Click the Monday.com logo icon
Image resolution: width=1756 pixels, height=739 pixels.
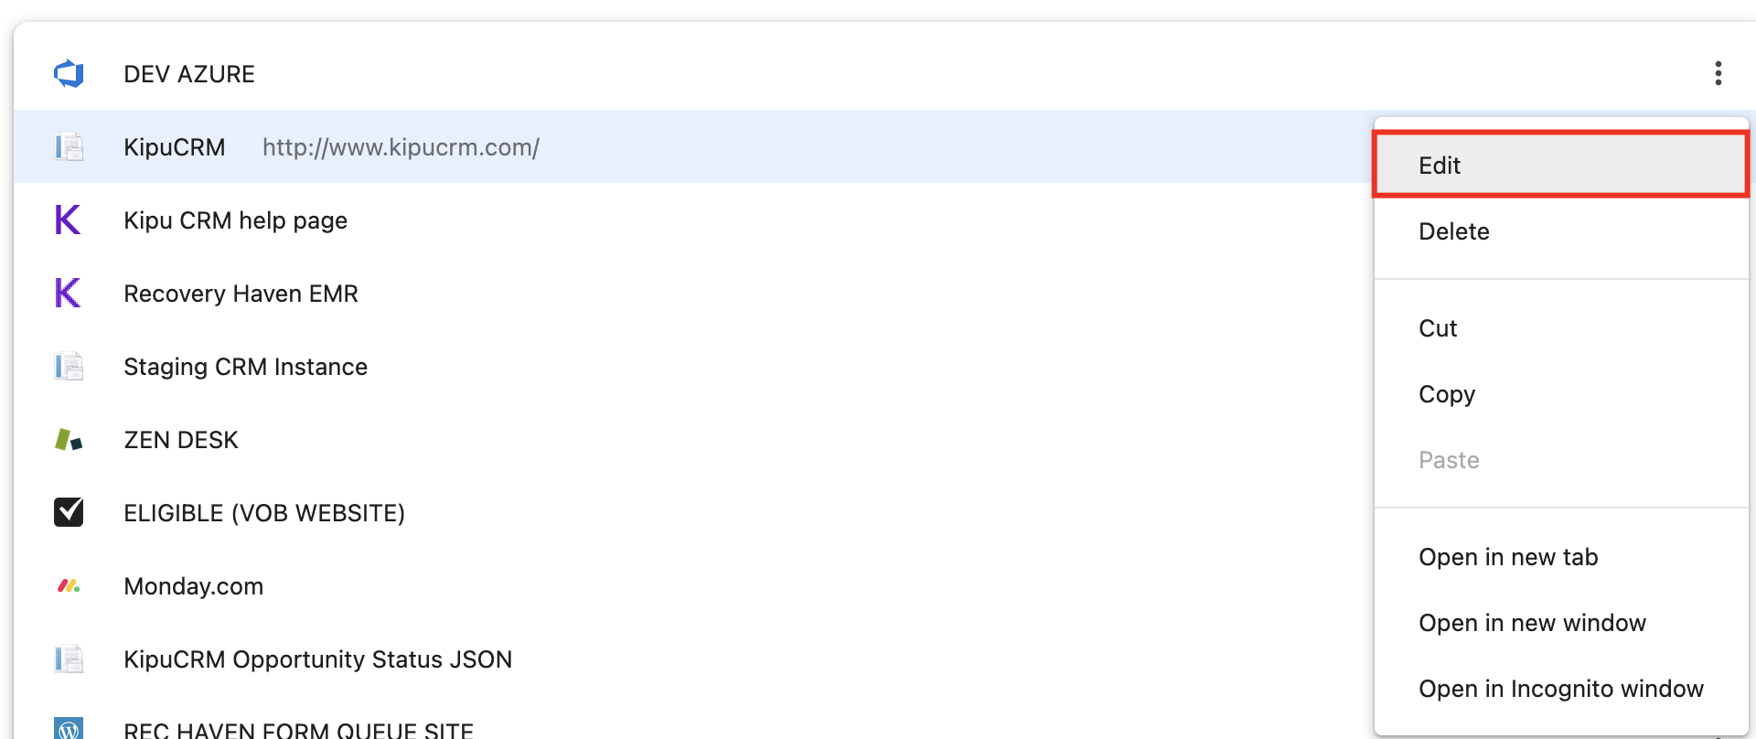(x=69, y=586)
